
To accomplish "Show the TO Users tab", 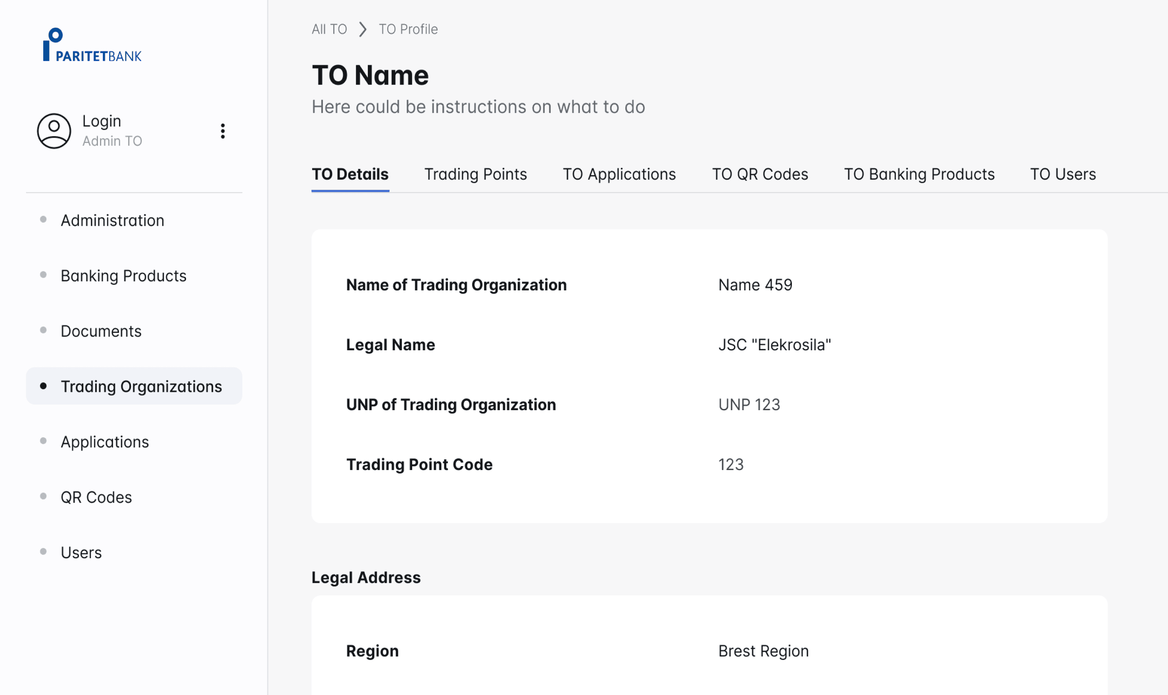I will coord(1062,174).
